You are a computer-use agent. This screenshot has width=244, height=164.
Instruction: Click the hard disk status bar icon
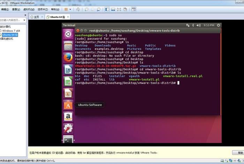[222, 161]
